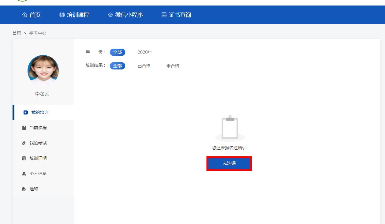Click the WeChat mini program icon
Viewport: 385px width, 224px height.
pos(110,15)
